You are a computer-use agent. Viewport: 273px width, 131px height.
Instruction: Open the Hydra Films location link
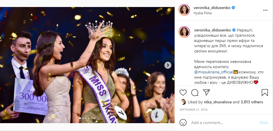[x=202, y=13]
